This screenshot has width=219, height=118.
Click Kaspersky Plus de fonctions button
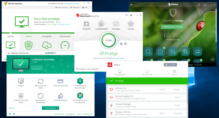[50, 108]
